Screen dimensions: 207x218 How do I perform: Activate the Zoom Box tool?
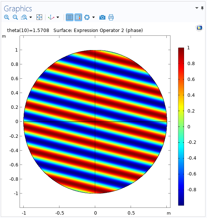tap(24, 17)
